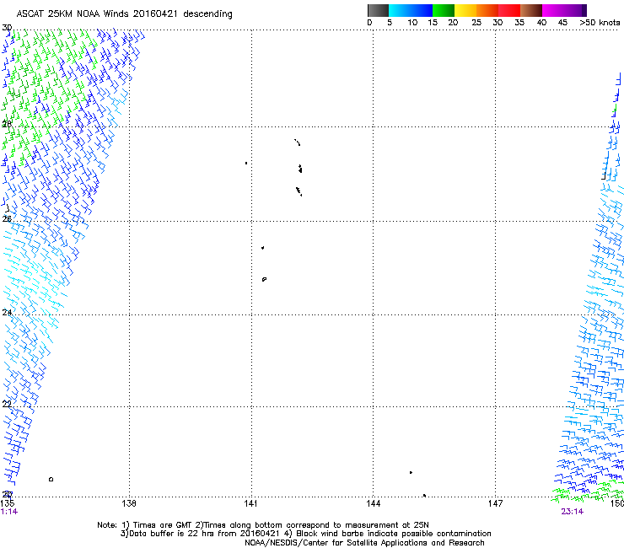Click the latitude label '30'
624x548 pixels.
[7, 28]
